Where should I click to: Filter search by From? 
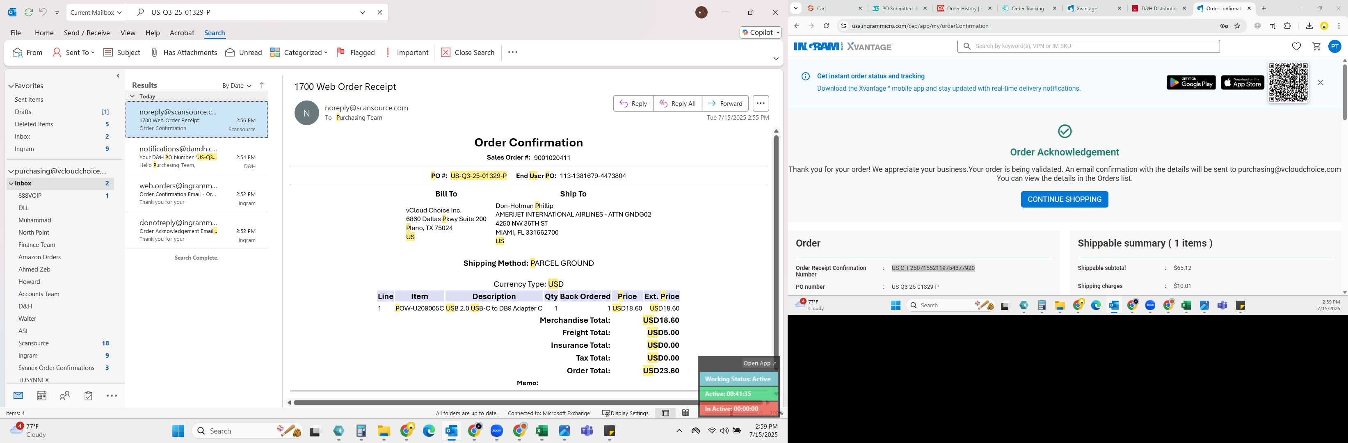(x=28, y=53)
